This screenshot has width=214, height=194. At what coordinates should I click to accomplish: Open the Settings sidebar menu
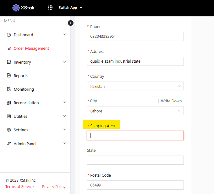tap(21, 130)
